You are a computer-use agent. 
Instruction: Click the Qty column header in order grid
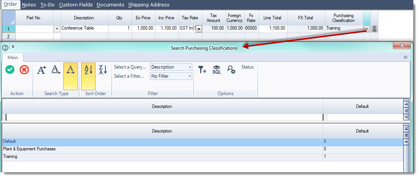[120, 18]
